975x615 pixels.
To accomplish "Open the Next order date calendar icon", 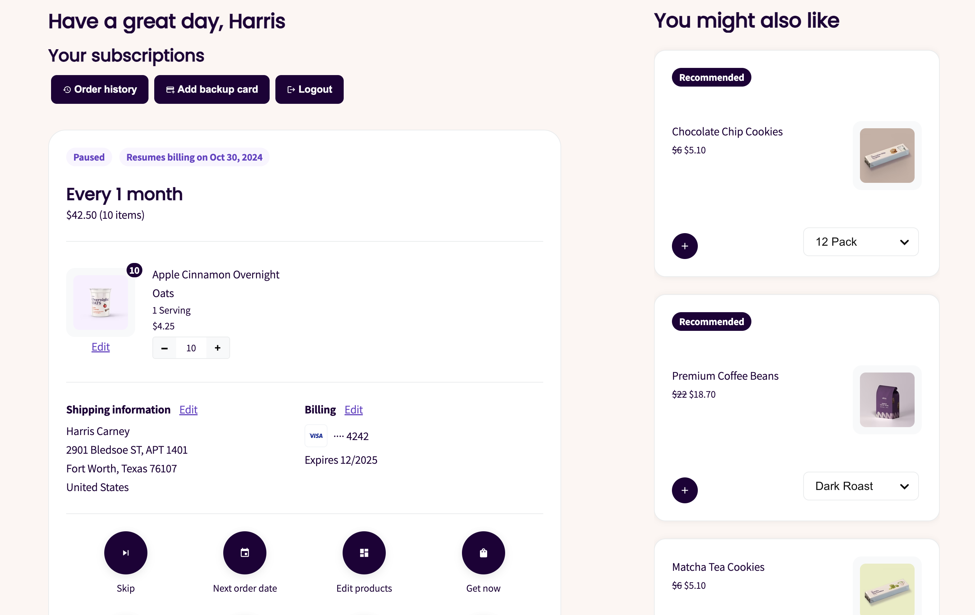I will point(244,552).
